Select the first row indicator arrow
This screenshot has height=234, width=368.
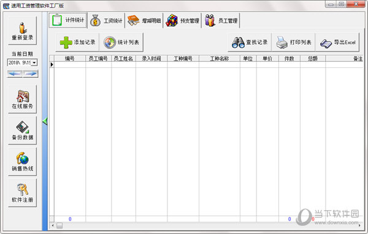[x=52, y=64]
